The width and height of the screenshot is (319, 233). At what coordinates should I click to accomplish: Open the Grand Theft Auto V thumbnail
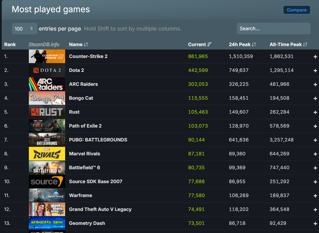(x=47, y=209)
